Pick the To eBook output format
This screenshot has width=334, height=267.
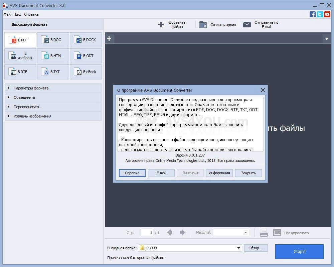(86, 72)
